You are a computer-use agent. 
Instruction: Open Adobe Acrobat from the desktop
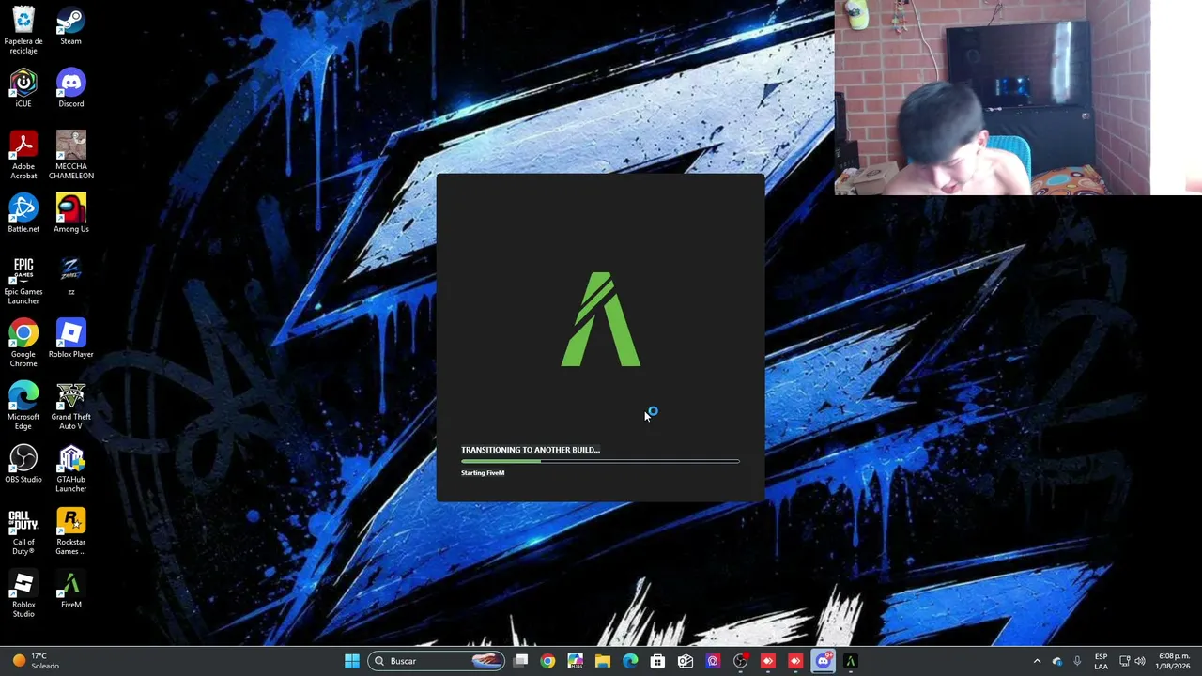(x=23, y=156)
